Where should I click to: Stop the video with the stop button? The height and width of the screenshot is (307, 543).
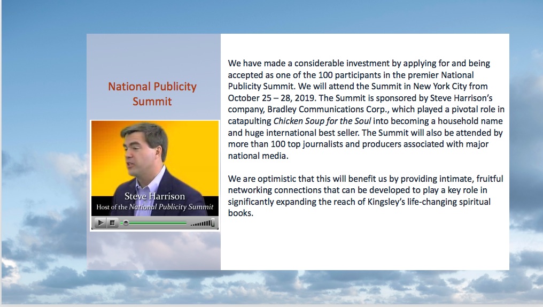113,223
